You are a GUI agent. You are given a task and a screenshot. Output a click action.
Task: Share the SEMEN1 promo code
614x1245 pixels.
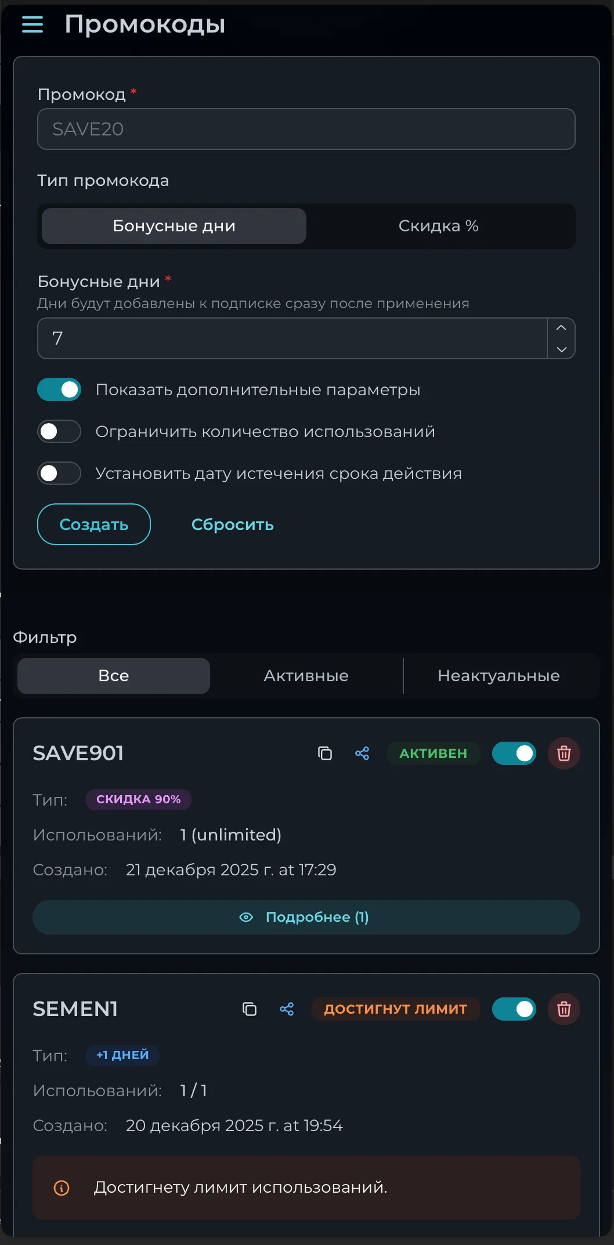point(287,1010)
